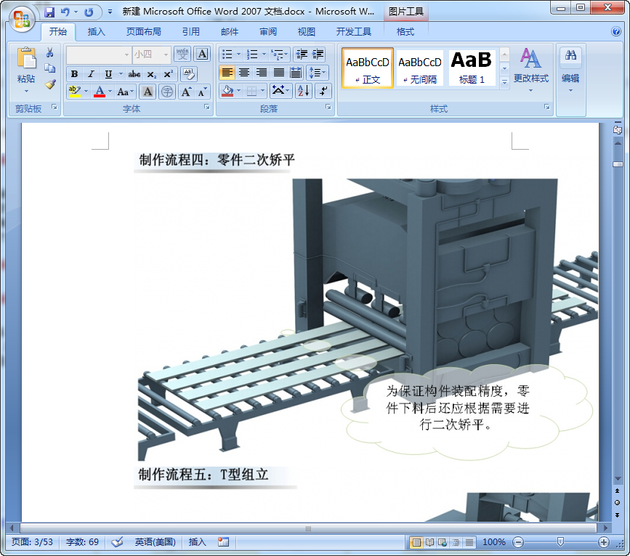Viewport: 630px width, 556px height.
Task: Toggle align text right
Action: [261, 73]
